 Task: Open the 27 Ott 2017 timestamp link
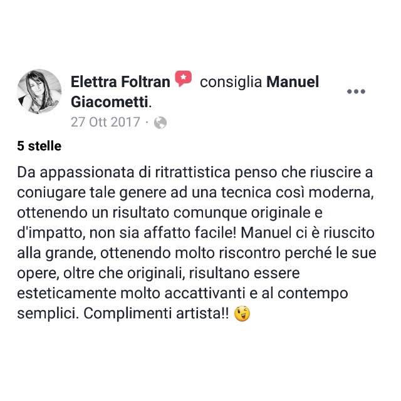click(x=105, y=122)
